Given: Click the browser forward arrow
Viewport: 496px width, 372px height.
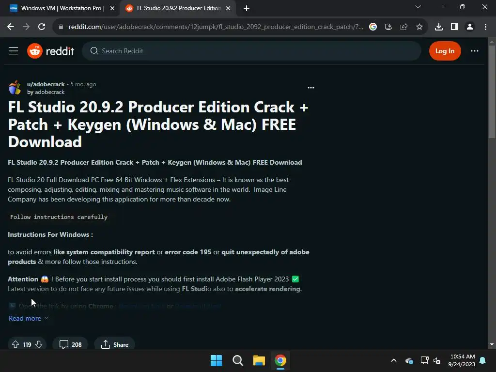Looking at the screenshot, I should (26, 27).
